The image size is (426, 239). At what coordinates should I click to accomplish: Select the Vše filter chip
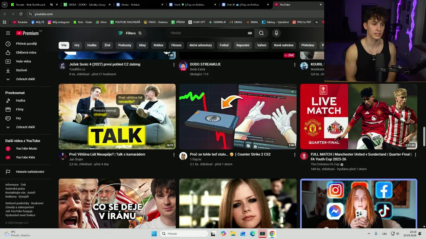pyautogui.click(x=64, y=45)
